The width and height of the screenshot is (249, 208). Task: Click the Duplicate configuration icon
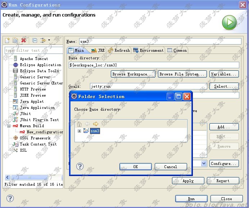15,41
